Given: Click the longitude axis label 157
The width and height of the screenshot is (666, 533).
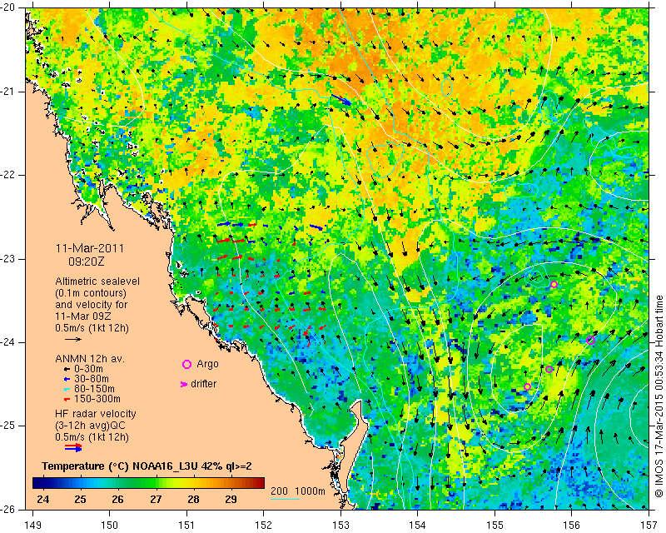Looking at the screenshot, I should coord(649,526).
